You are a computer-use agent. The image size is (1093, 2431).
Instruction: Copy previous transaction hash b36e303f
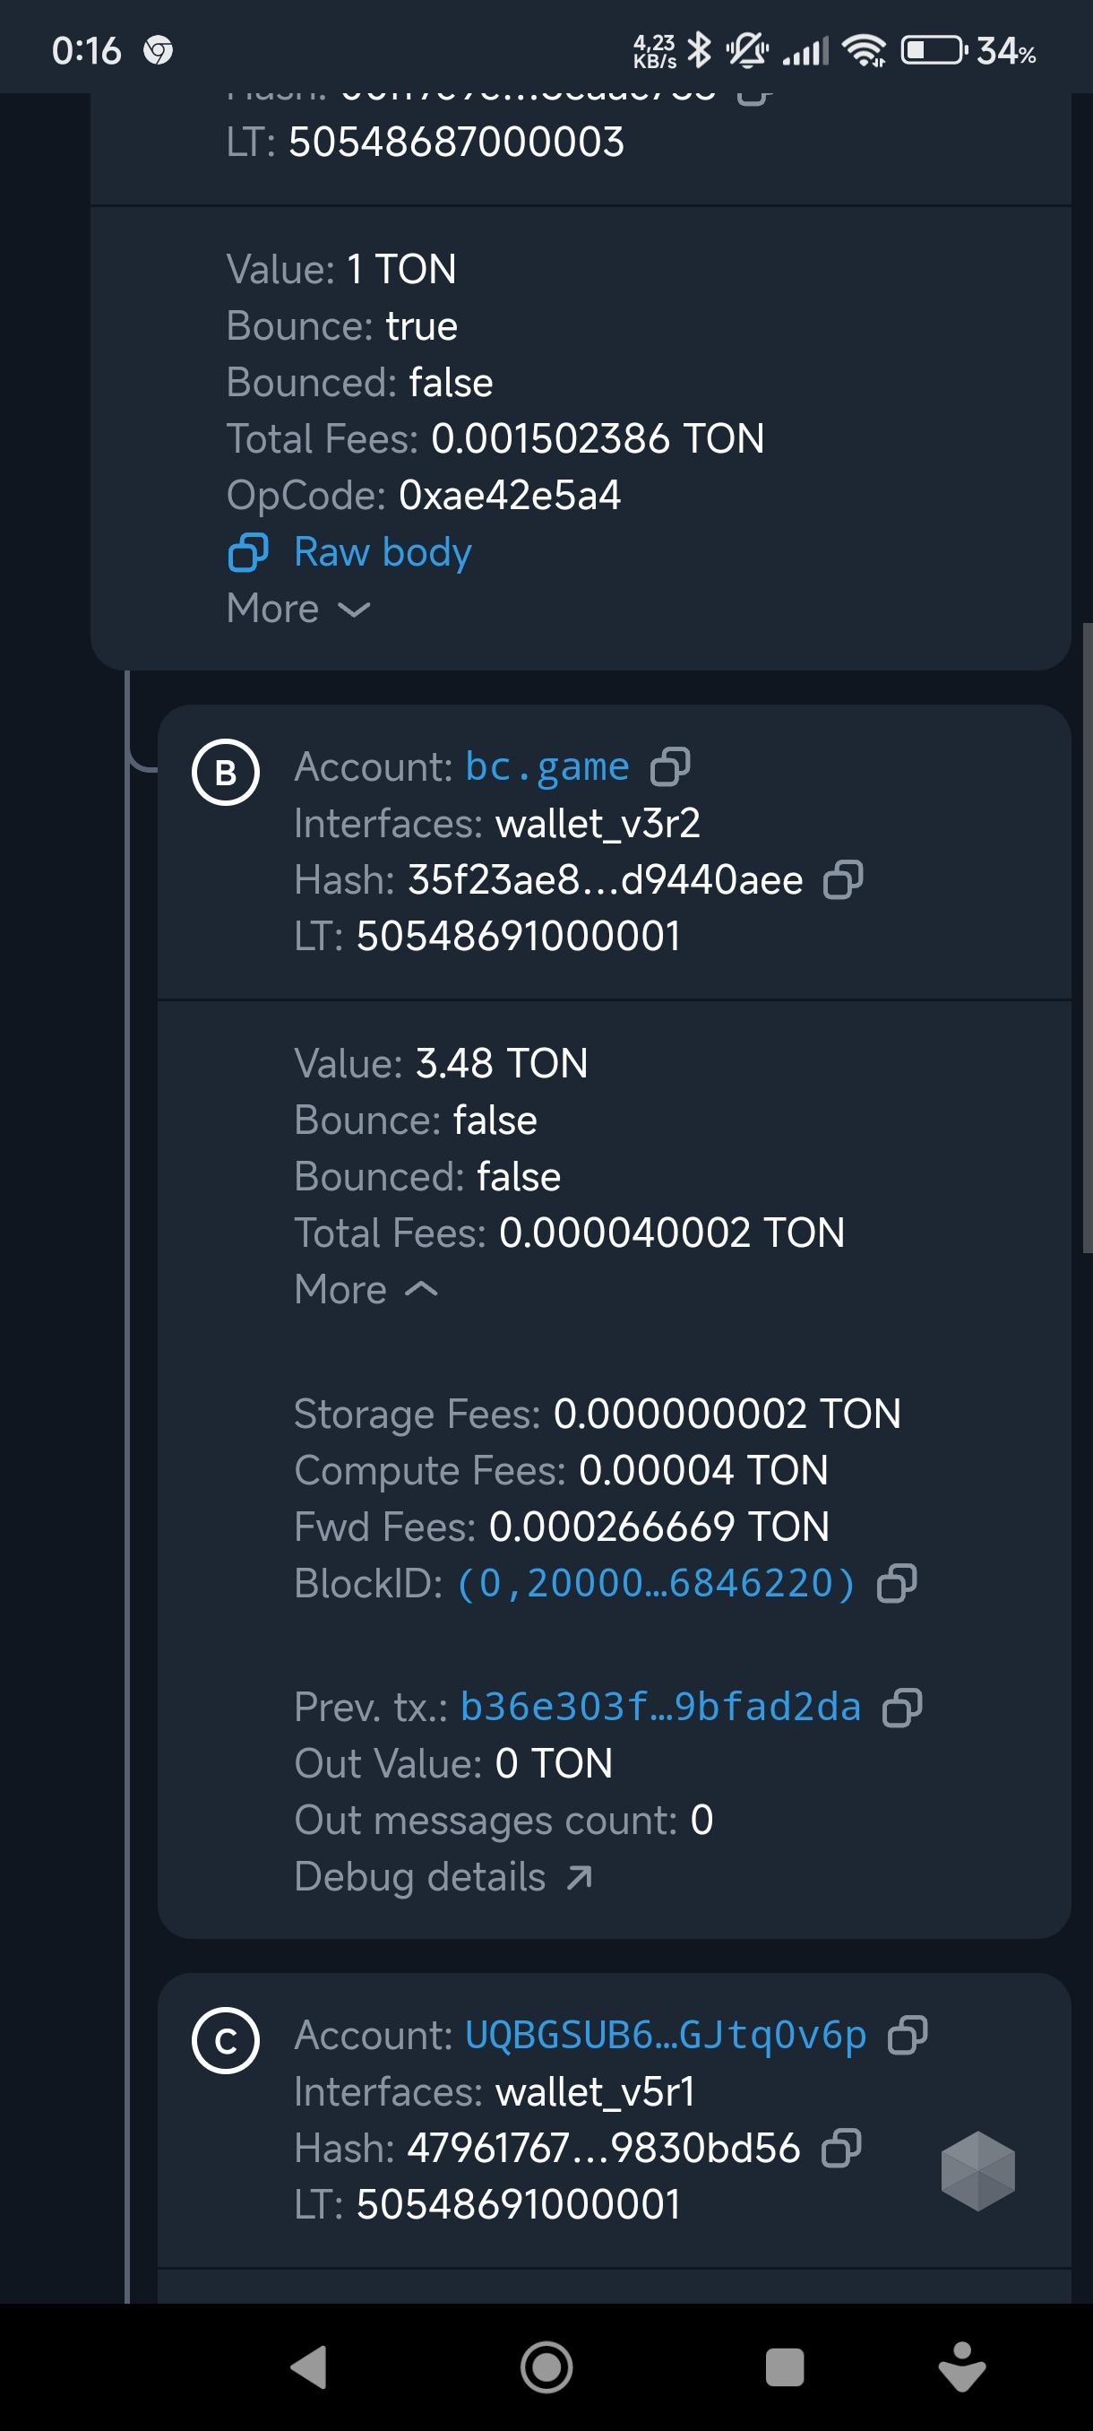click(x=901, y=1708)
